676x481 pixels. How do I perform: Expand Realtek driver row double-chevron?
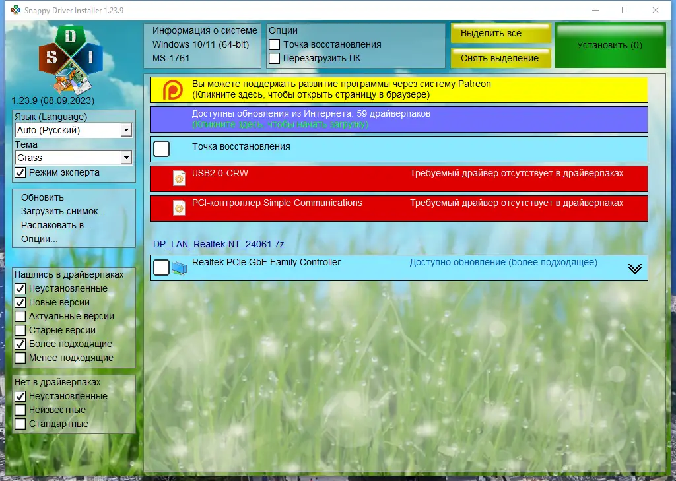[634, 269]
